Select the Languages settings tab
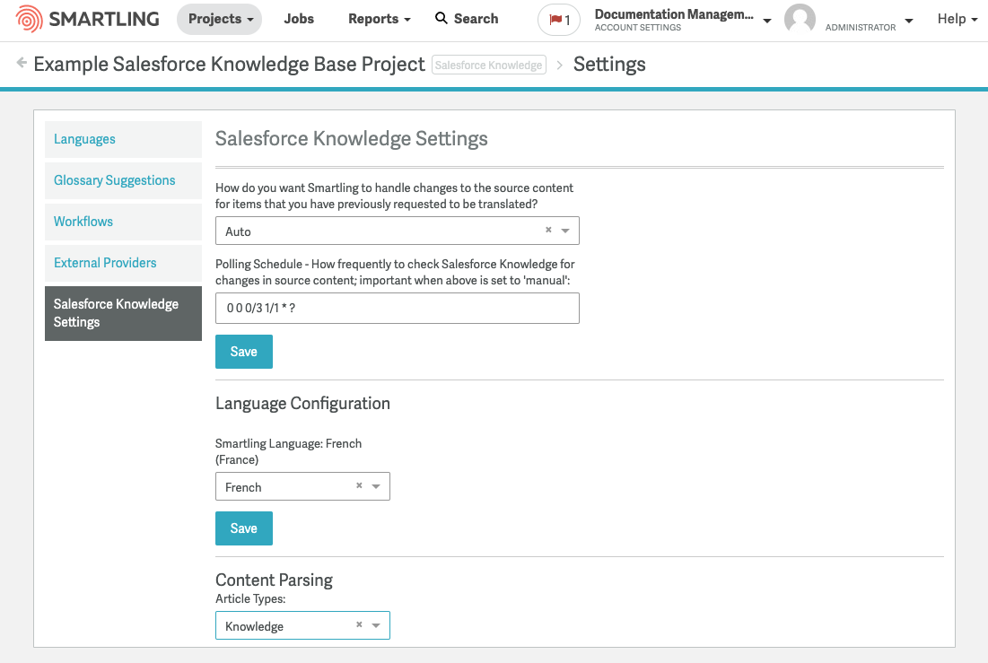The width and height of the screenshot is (988, 663). (124, 139)
